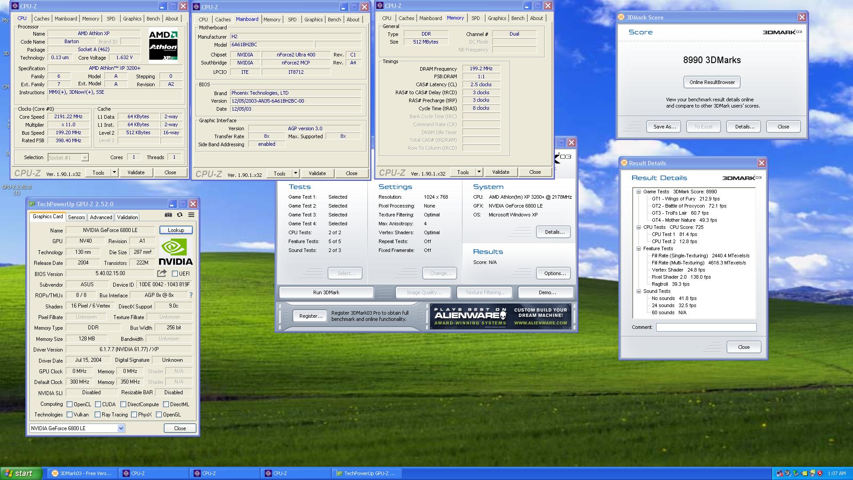Open the Tools dropdown arrow in the Mainboard window
The image size is (853, 480).
[295, 173]
